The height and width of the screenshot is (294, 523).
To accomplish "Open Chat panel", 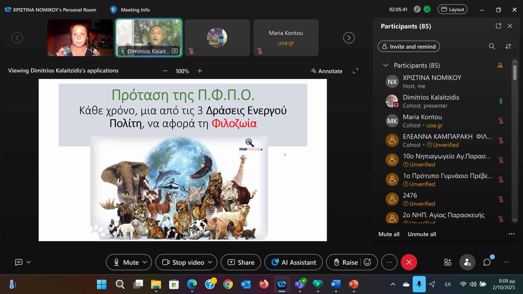I will (x=487, y=262).
